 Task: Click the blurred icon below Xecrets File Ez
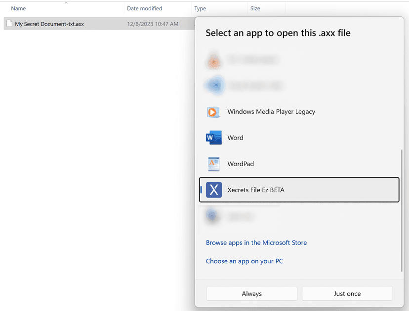click(x=213, y=216)
